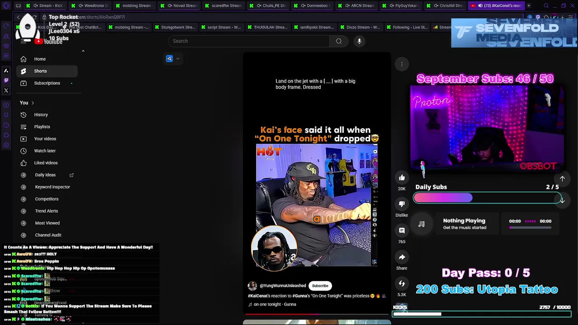The height and width of the screenshot is (325, 578).
Task: Open Trend Alerts in the sidebar
Action: tap(47, 211)
